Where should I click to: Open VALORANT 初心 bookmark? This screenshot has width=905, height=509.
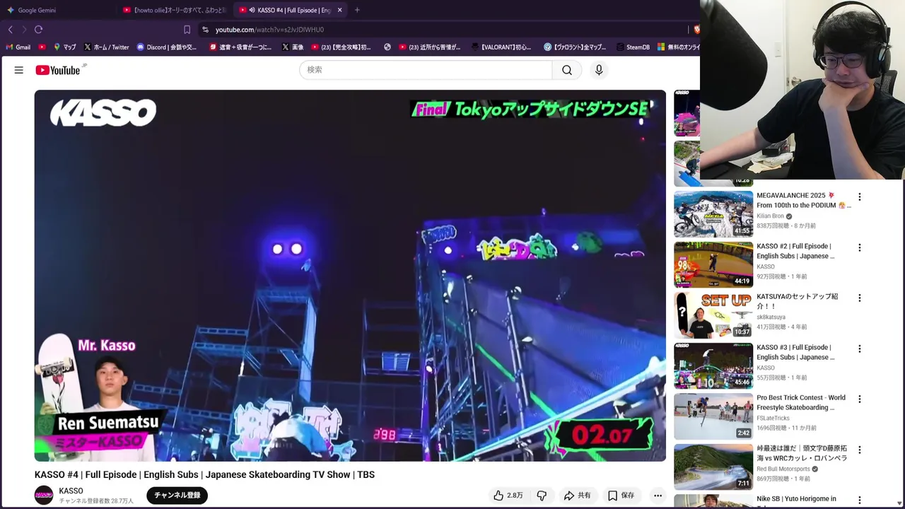[x=501, y=47]
